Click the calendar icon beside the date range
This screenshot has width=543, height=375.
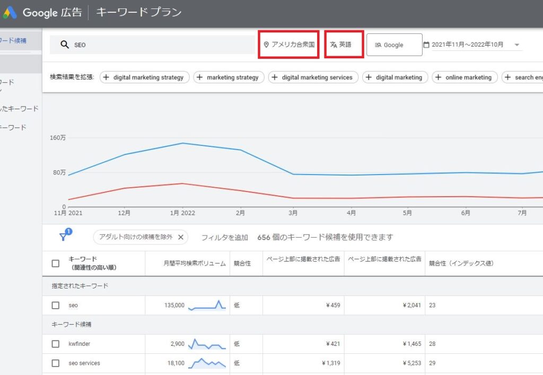426,45
